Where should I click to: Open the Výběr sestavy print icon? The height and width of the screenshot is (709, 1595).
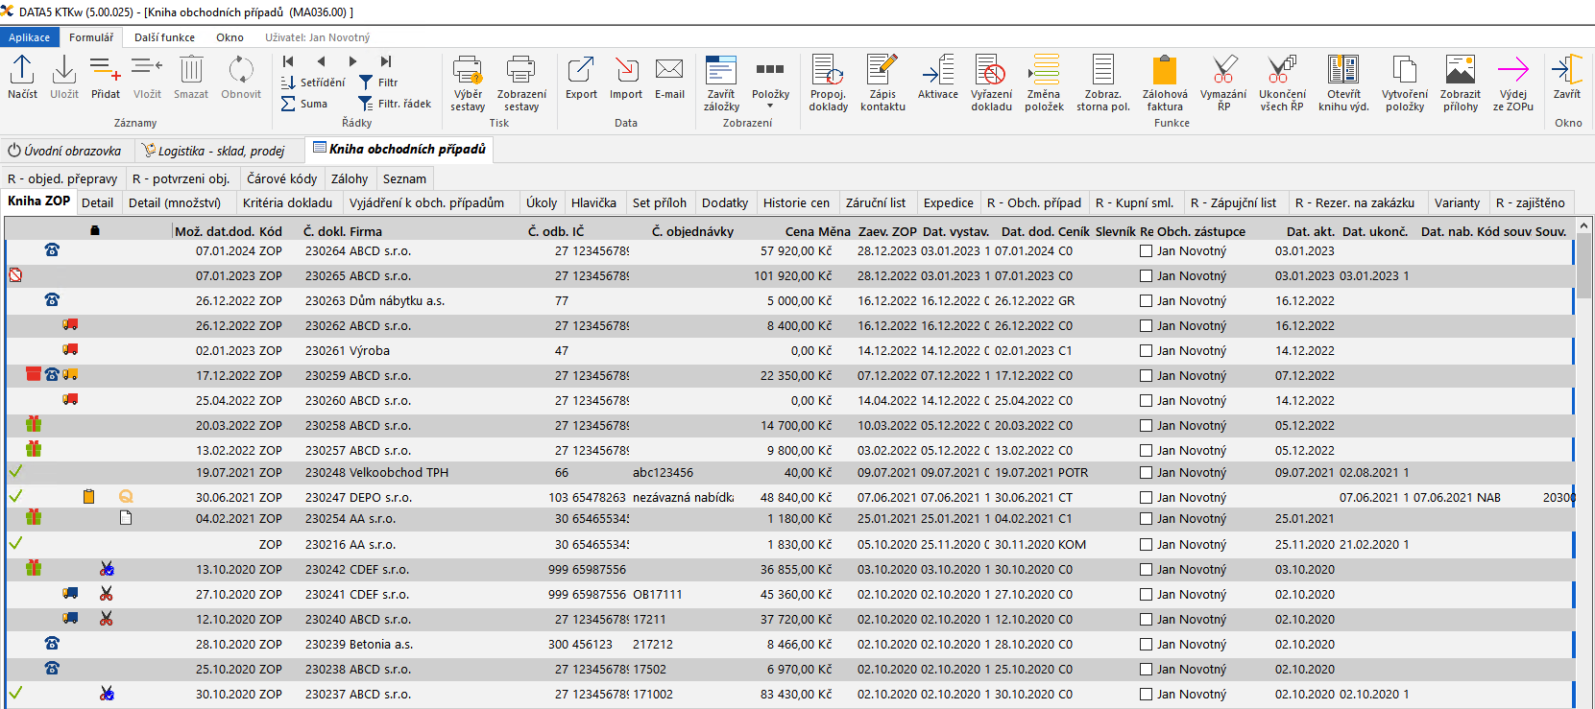tap(468, 71)
